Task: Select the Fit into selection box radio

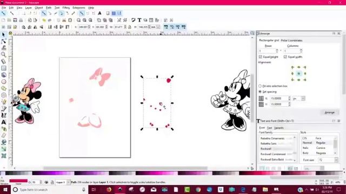Action: tap(260, 86)
